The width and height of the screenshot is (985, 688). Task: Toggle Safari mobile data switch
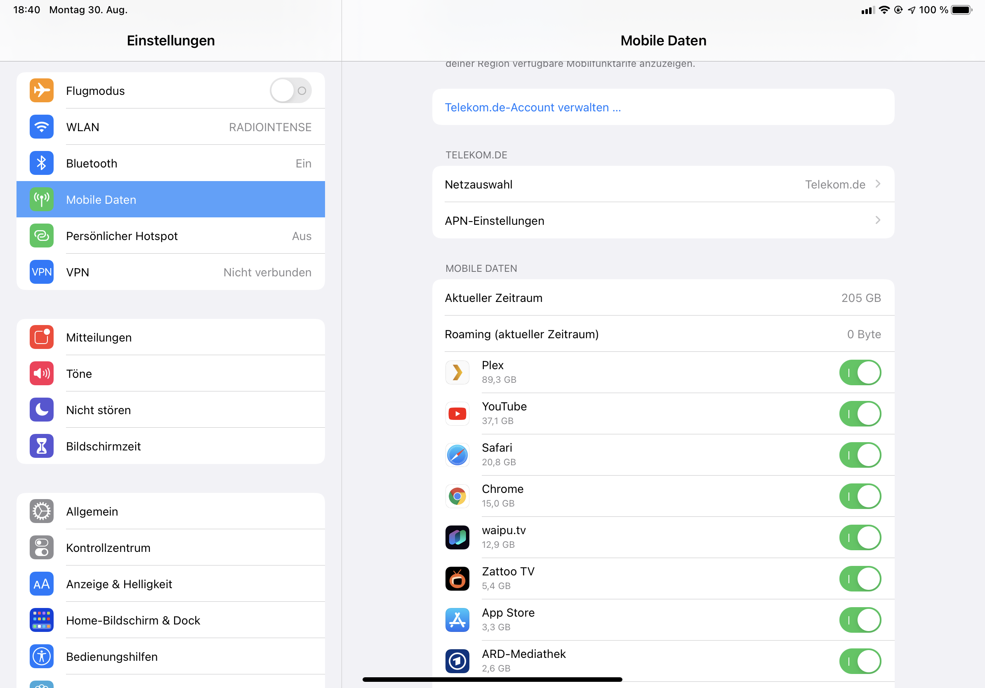point(860,455)
